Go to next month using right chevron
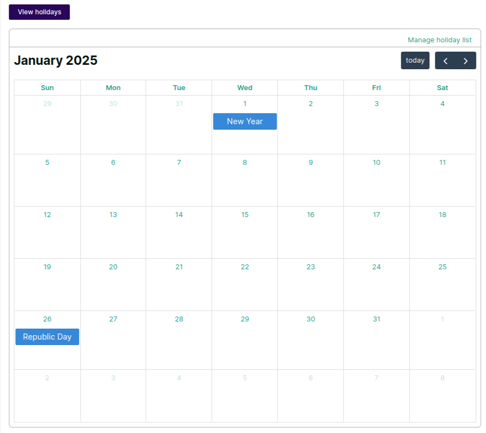 (x=466, y=60)
